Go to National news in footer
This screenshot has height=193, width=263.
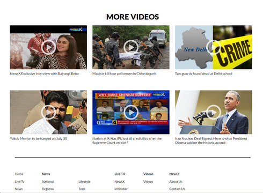pos(48,182)
